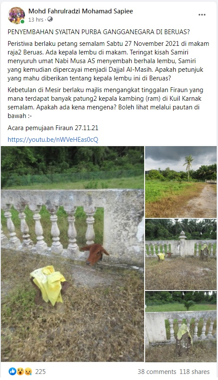Image resolution: width=218 pixels, height=380 pixels.
Task: Click the globe public-audience icon
Action: click(50, 19)
